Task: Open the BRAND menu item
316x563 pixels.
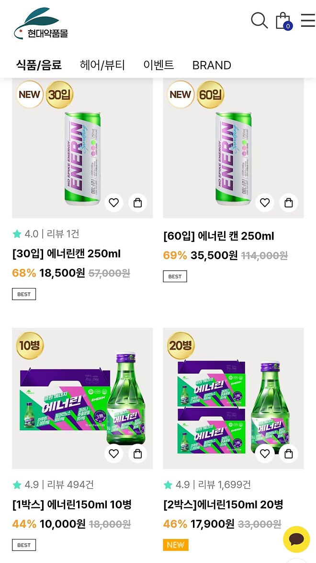Action: (x=211, y=65)
